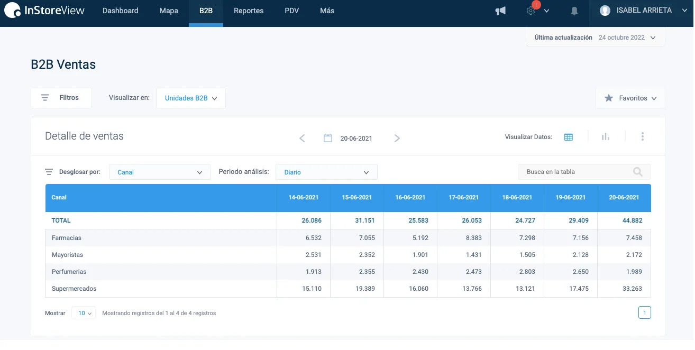The width and height of the screenshot is (695, 350).
Task: Expand the Desglosar por Canal dropdown
Action: 159,172
